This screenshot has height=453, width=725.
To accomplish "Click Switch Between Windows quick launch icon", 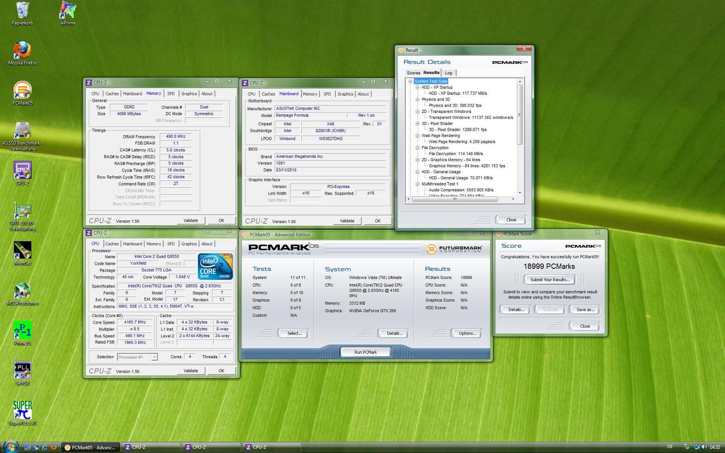I will coord(36,447).
